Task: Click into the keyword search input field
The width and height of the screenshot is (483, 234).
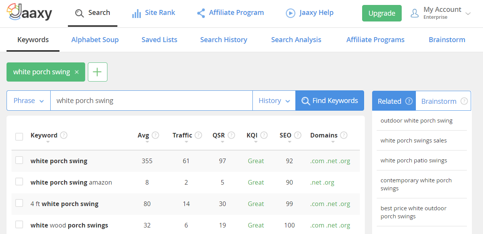Action: (x=152, y=101)
